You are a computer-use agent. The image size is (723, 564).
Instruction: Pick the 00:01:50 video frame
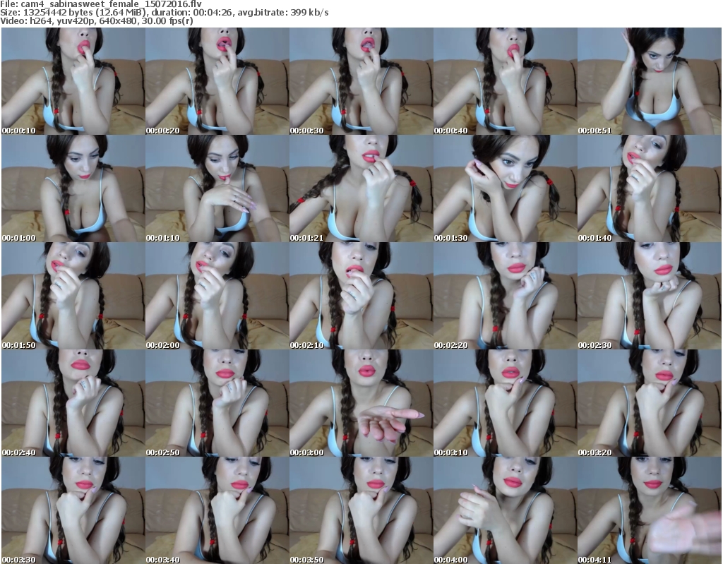[73, 296]
